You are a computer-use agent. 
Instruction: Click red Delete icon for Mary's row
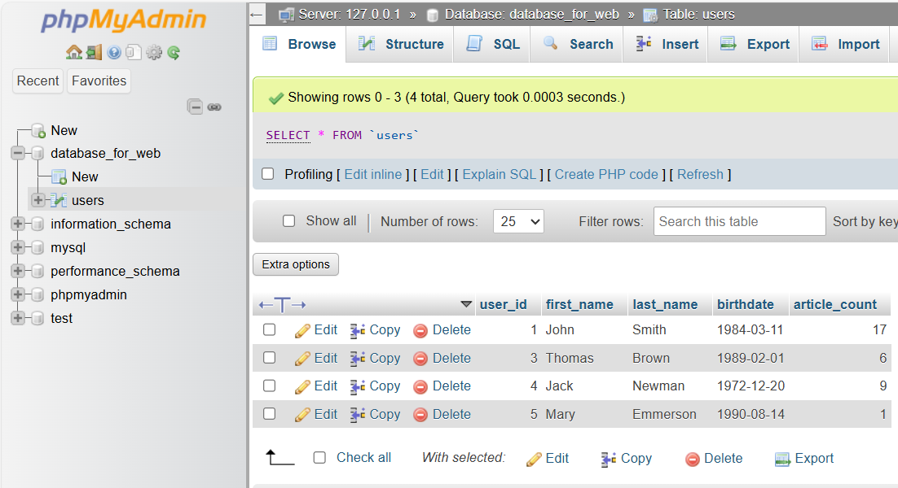tap(420, 415)
